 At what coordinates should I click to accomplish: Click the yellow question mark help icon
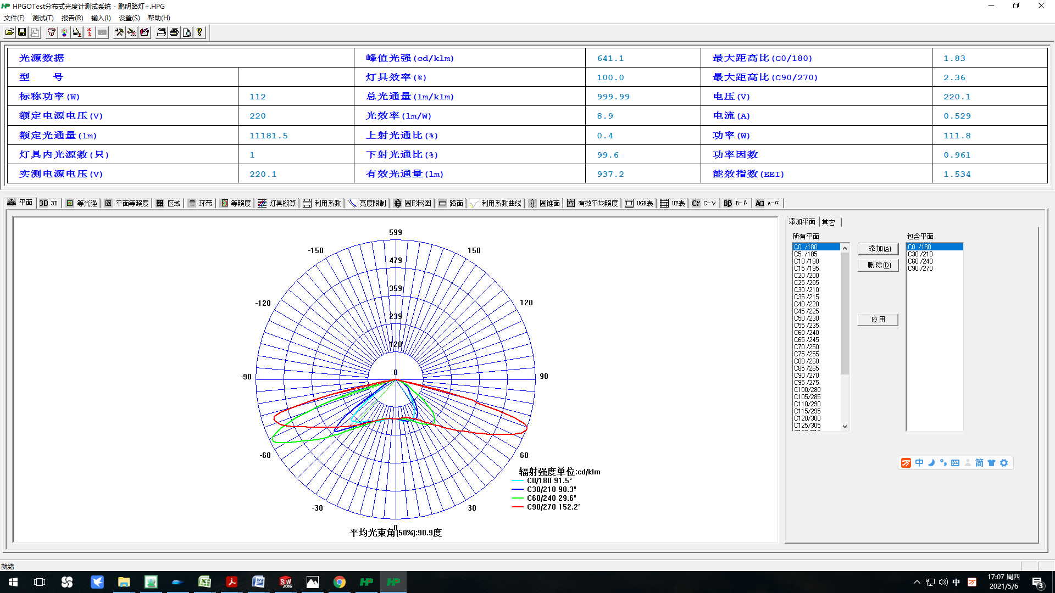point(199,32)
